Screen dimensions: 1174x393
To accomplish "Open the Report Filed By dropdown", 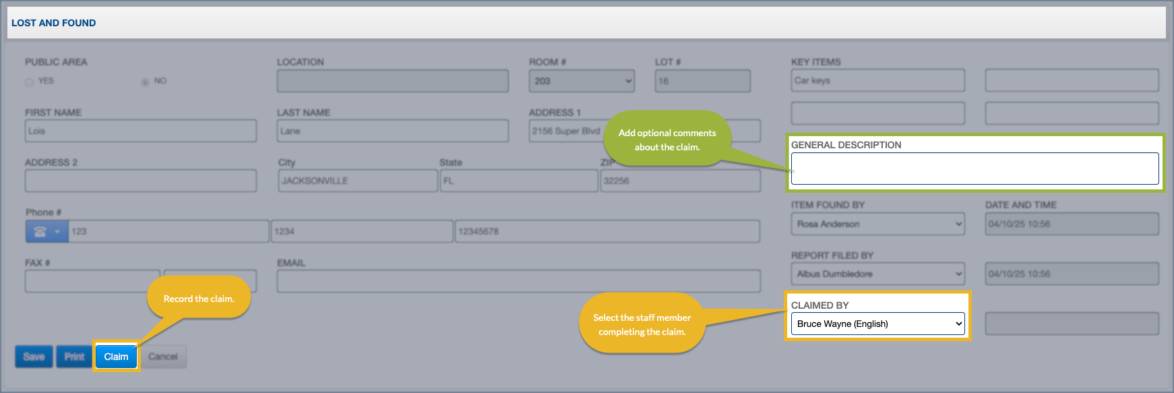I will pyautogui.click(x=877, y=274).
